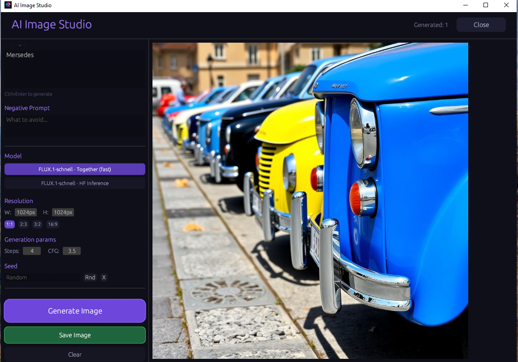
Task: Click the Seed section label
Action: tap(11, 266)
